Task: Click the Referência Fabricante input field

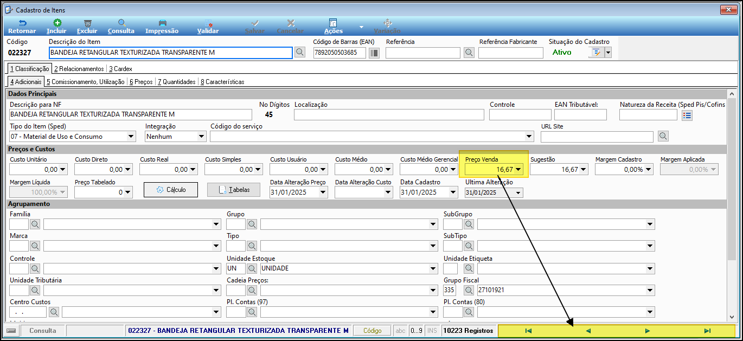Action: (510, 53)
